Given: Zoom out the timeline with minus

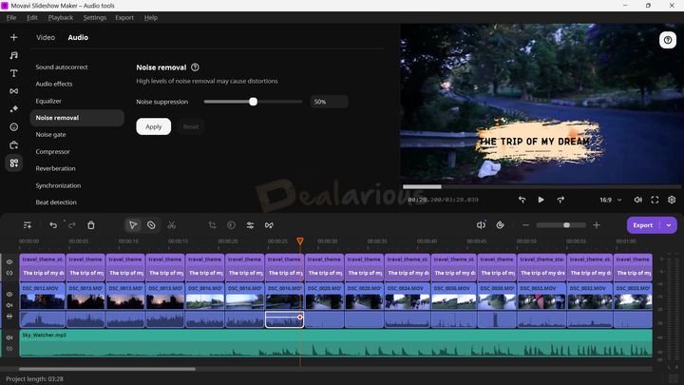Looking at the screenshot, I should coord(525,225).
